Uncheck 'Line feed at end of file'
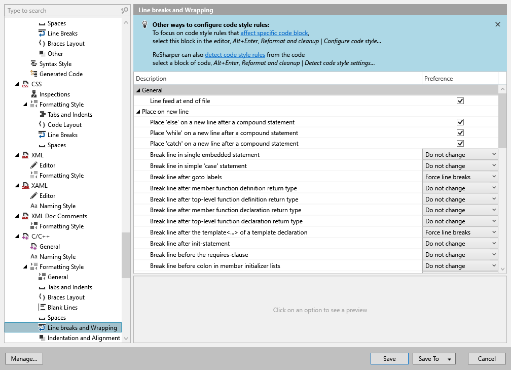This screenshot has height=370, width=511. (460, 100)
